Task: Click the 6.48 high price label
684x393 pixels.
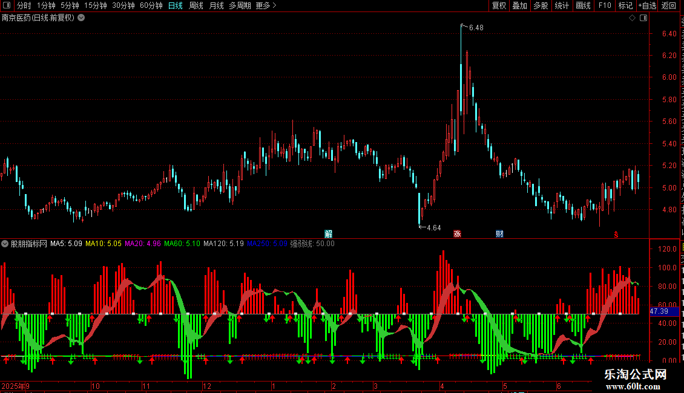Action: (x=476, y=27)
